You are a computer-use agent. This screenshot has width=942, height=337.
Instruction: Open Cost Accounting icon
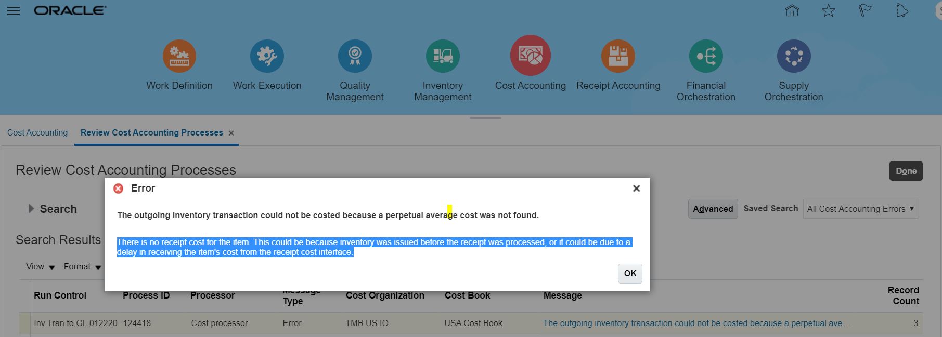pos(531,56)
